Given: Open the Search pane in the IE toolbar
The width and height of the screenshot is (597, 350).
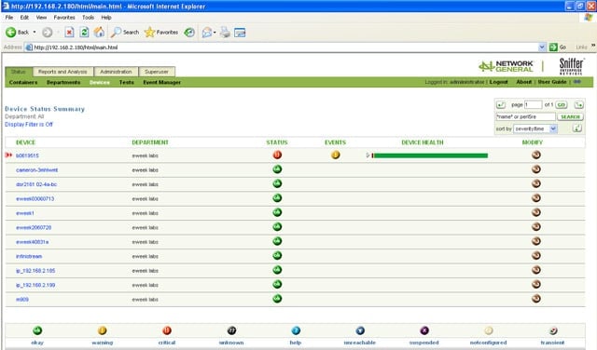Looking at the screenshot, I should 125,33.
